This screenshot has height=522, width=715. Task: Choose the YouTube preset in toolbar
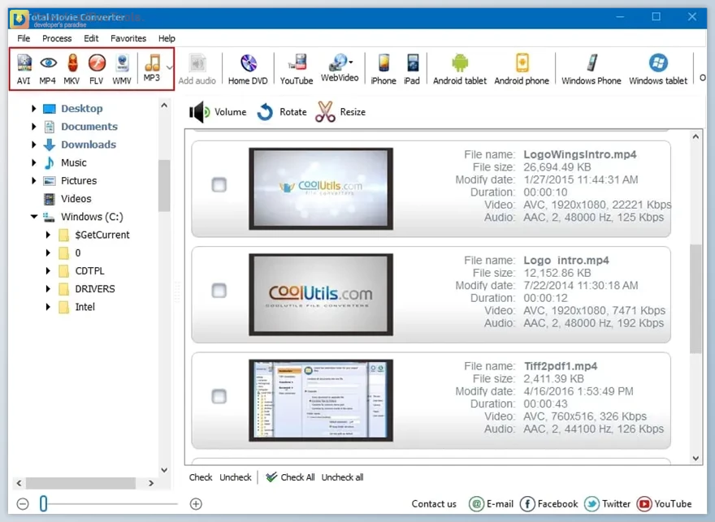pos(297,69)
